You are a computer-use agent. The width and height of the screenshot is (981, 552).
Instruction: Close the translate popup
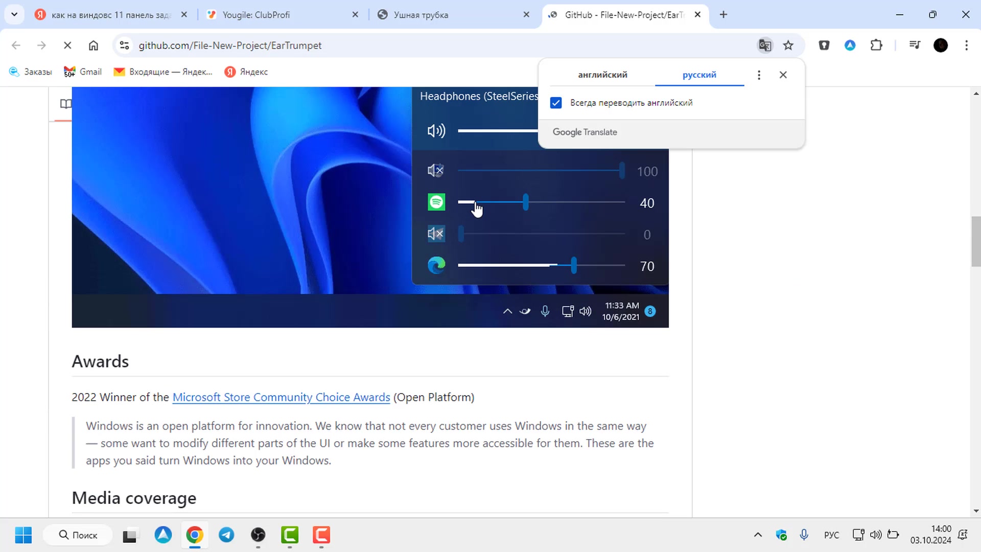pyautogui.click(x=783, y=75)
